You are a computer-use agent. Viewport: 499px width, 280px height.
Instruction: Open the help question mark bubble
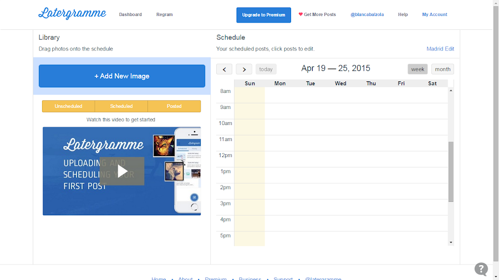coord(481,269)
